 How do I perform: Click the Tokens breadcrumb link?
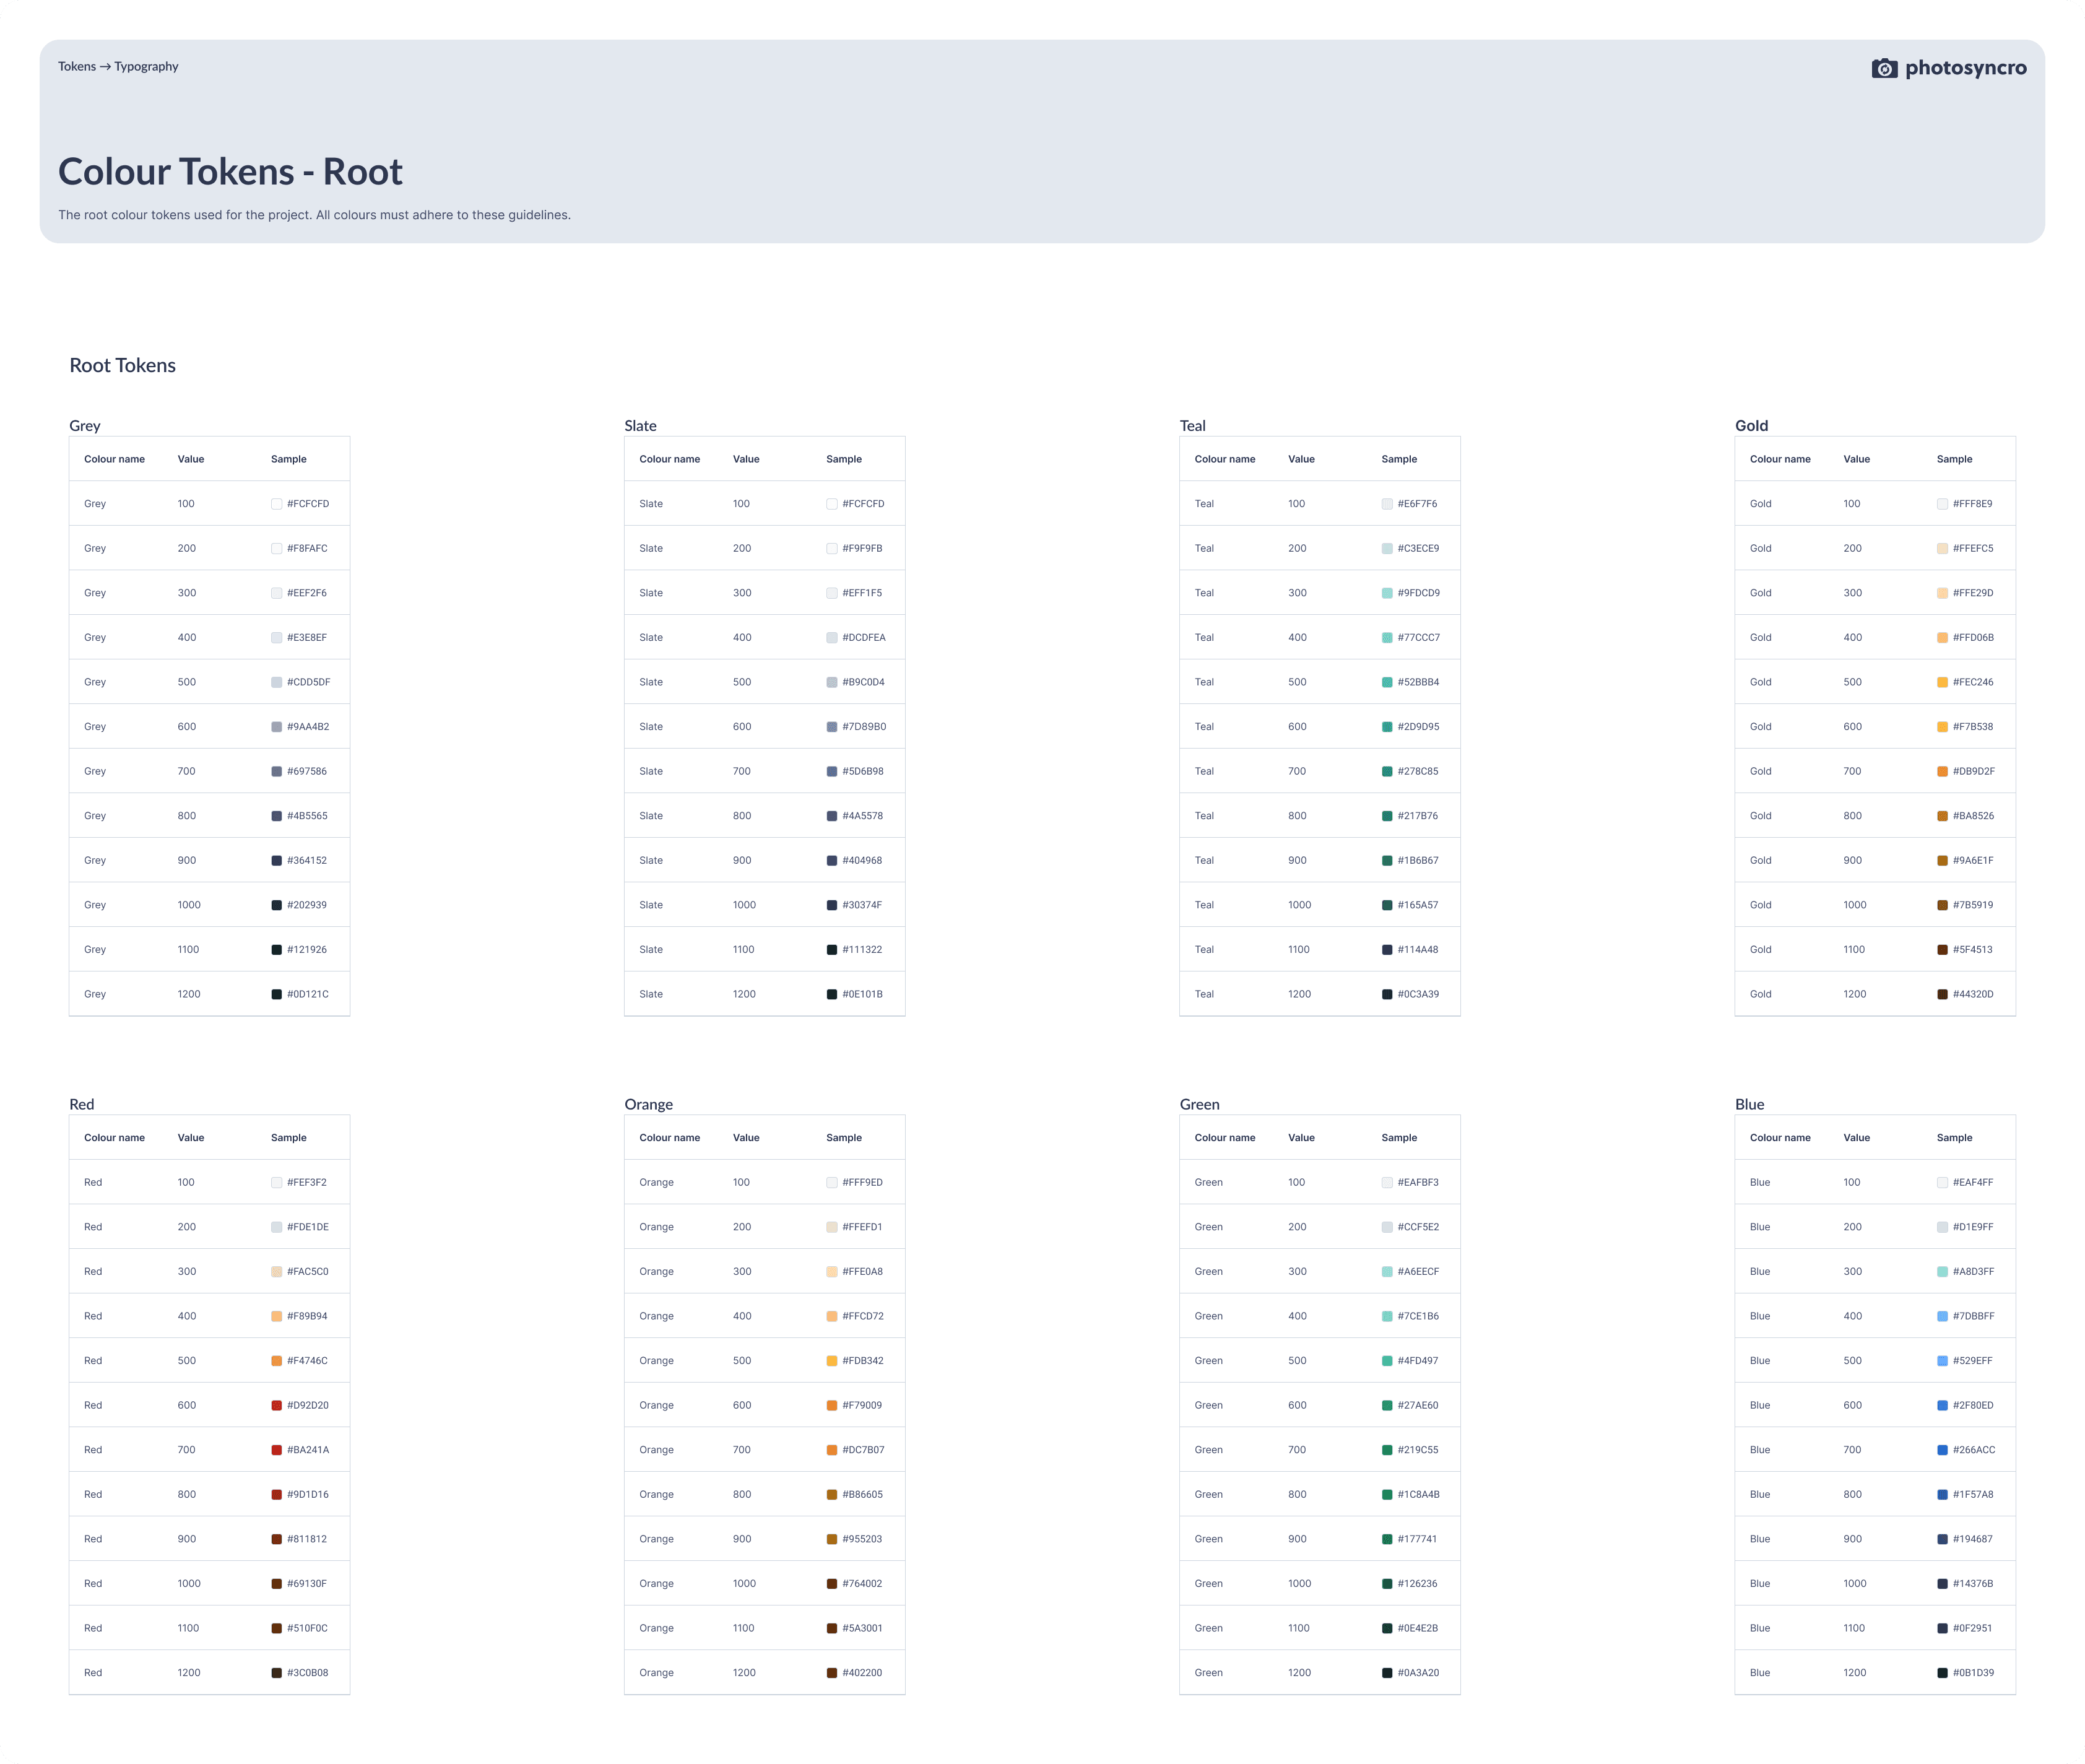pyautogui.click(x=76, y=67)
